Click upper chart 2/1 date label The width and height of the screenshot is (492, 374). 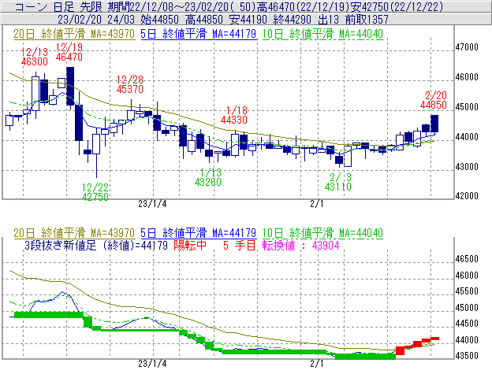317,204
